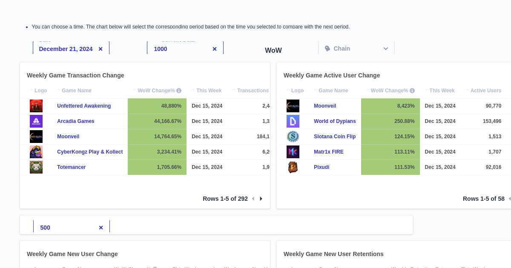Clear the December 21, 2024 date filter
Image resolution: width=511 pixels, height=268 pixels.
[x=100, y=48]
